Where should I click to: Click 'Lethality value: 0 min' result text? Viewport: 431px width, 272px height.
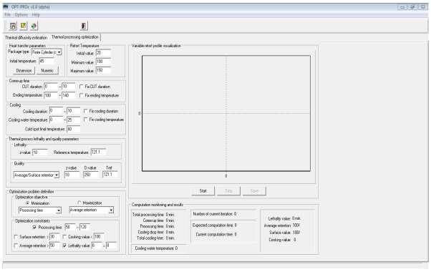284,219
